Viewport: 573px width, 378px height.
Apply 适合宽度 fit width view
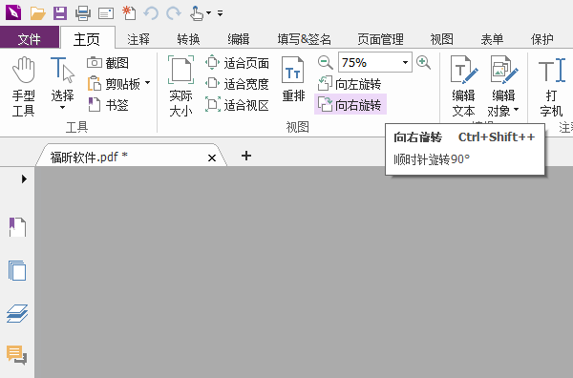[x=237, y=84]
